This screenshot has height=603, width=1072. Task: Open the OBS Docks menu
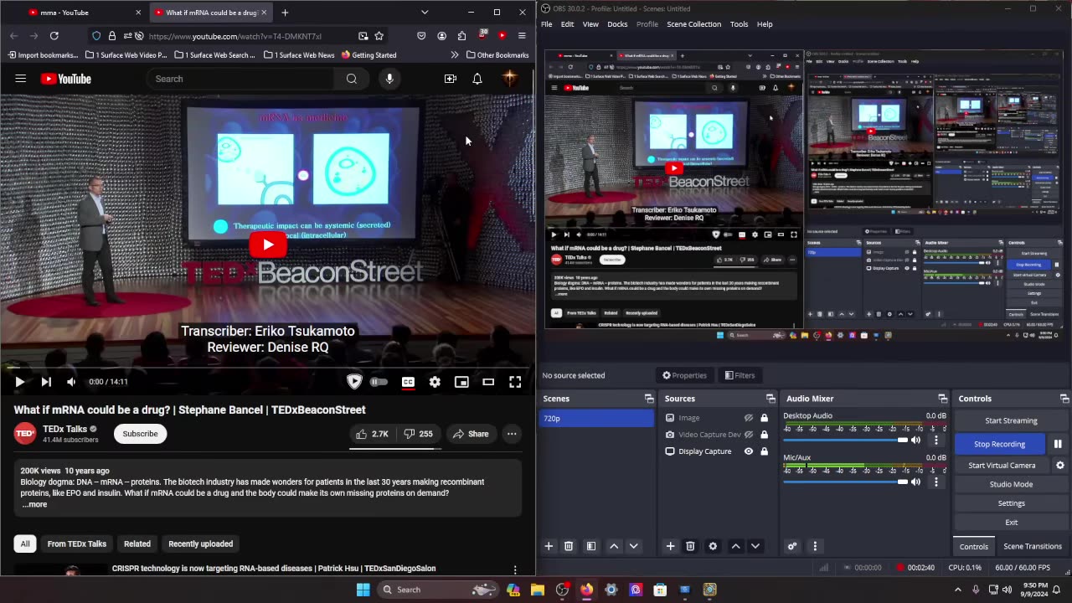point(617,24)
